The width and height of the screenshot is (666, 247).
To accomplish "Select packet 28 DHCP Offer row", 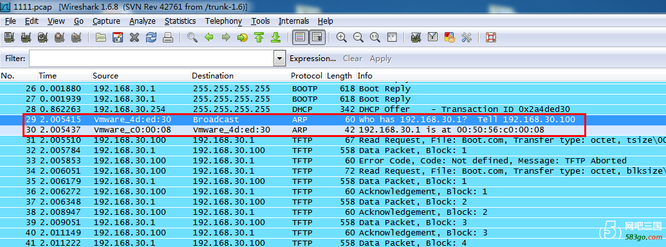I will [x=333, y=109].
